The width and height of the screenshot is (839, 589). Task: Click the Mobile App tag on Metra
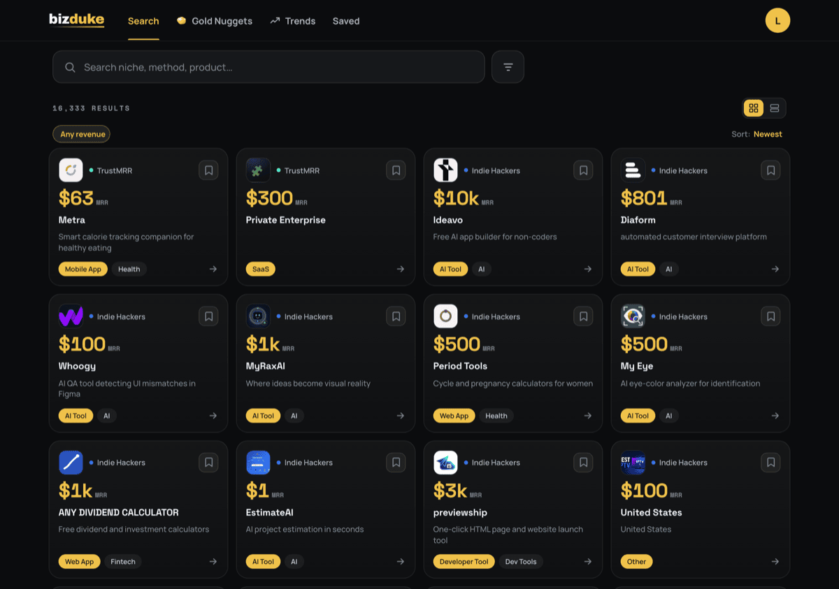(x=83, y=269)
